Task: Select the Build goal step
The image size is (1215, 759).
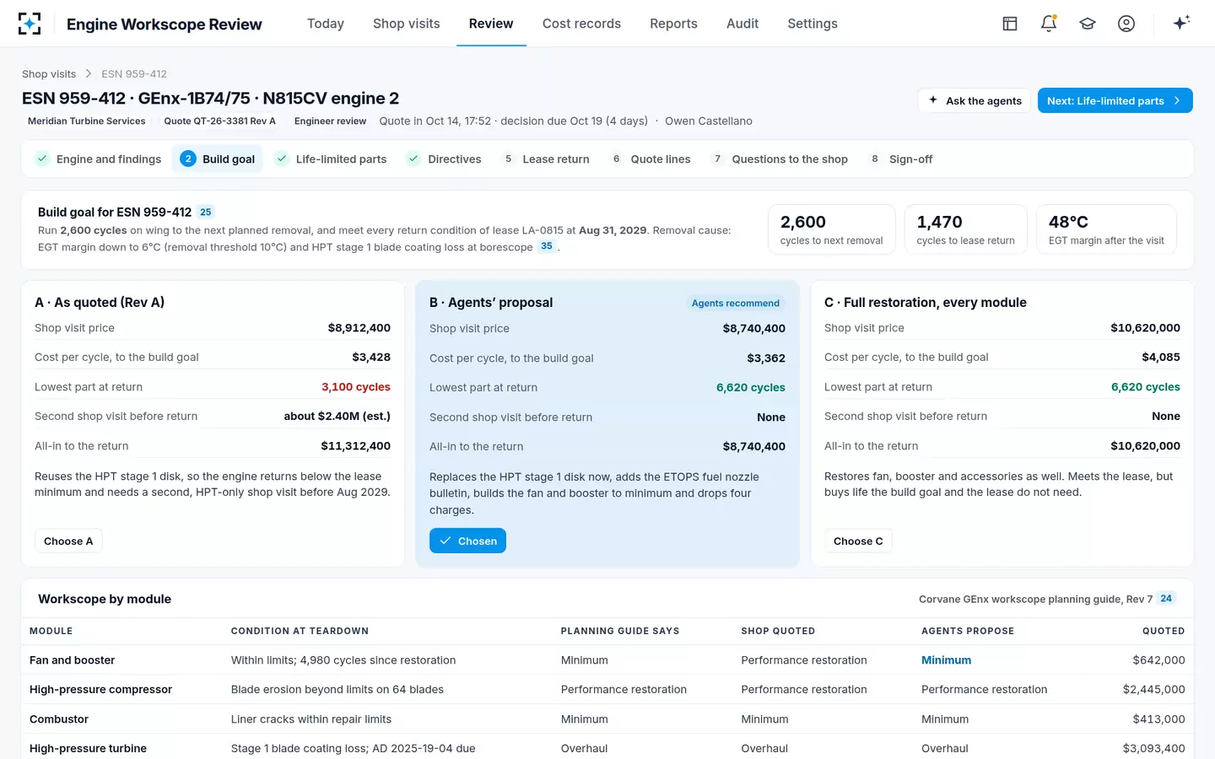Action: pyautogui.click(x=218, y=159)
